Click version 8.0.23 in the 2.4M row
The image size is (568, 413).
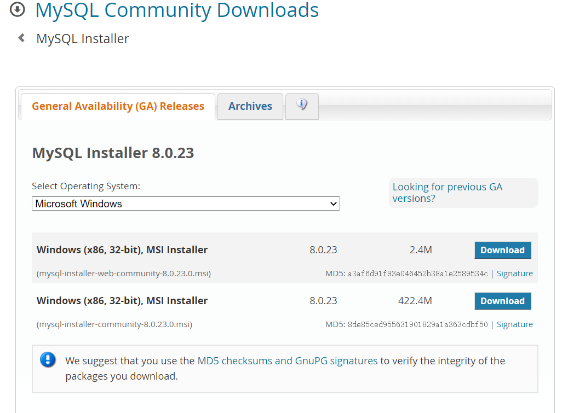click(x=323, y=250)
